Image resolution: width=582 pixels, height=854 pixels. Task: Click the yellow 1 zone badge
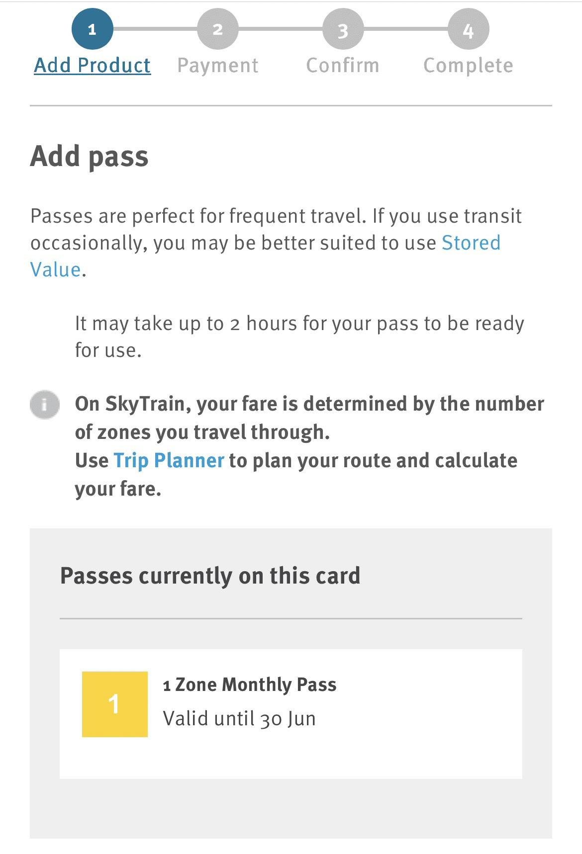[115, 703]
